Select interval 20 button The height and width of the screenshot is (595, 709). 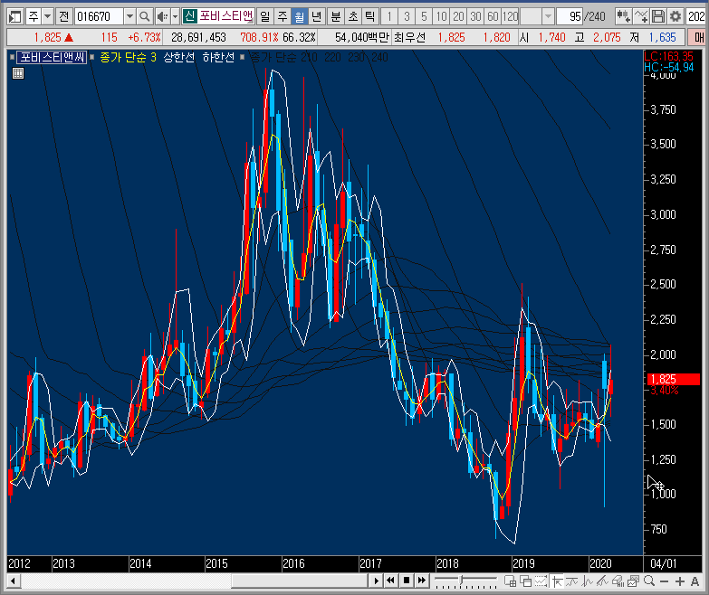tap(458, 16)
